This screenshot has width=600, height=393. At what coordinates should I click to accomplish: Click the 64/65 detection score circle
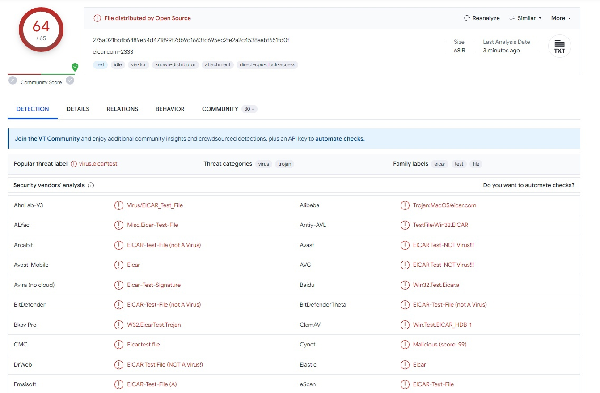[41, 30]
